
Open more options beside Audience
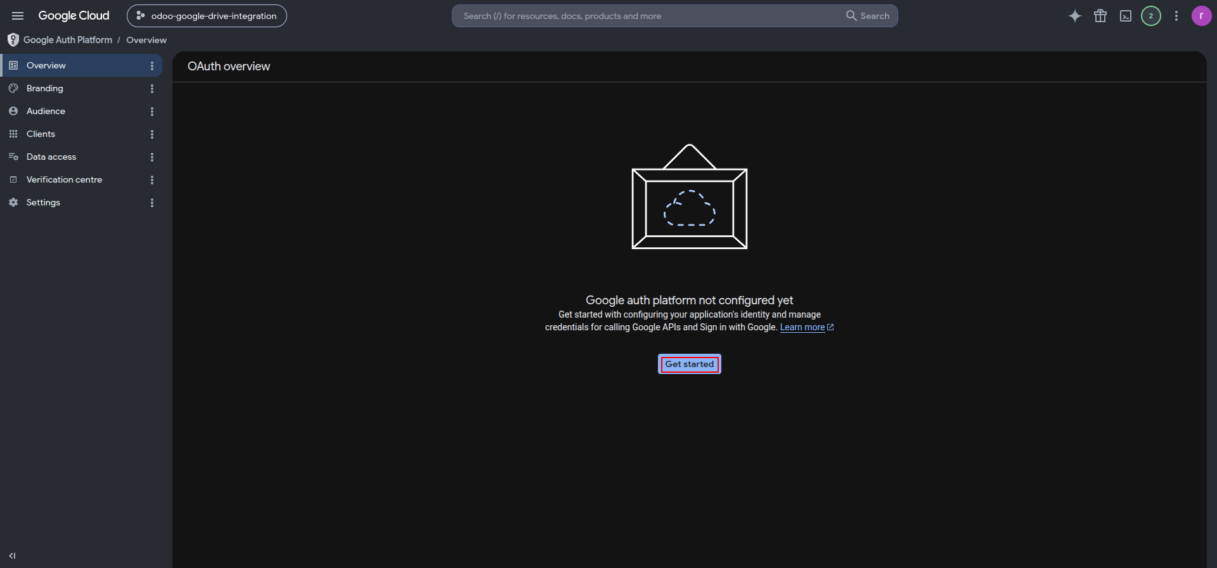tap(152, 111)
